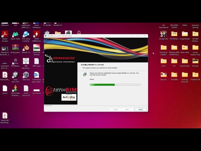
Task: Open the IBS BIM Software folder
Action: (x=195, y=36)
